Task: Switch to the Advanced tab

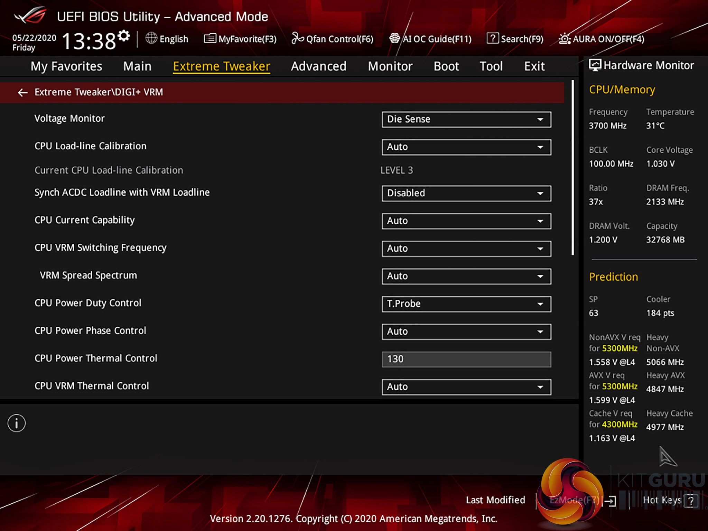Action: tap(318, 66)
